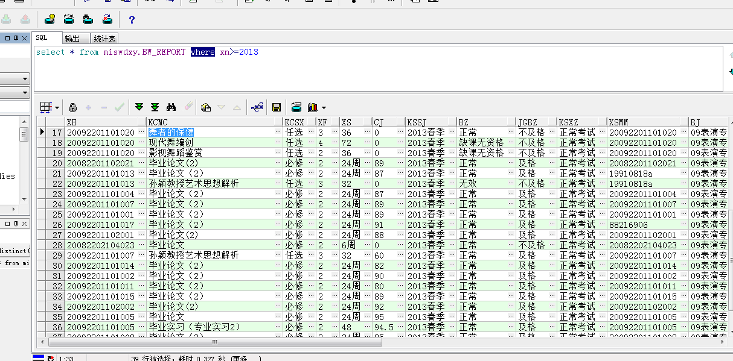
Task: Click the previous record up-triangle icon
Action: tap(237, 107)
